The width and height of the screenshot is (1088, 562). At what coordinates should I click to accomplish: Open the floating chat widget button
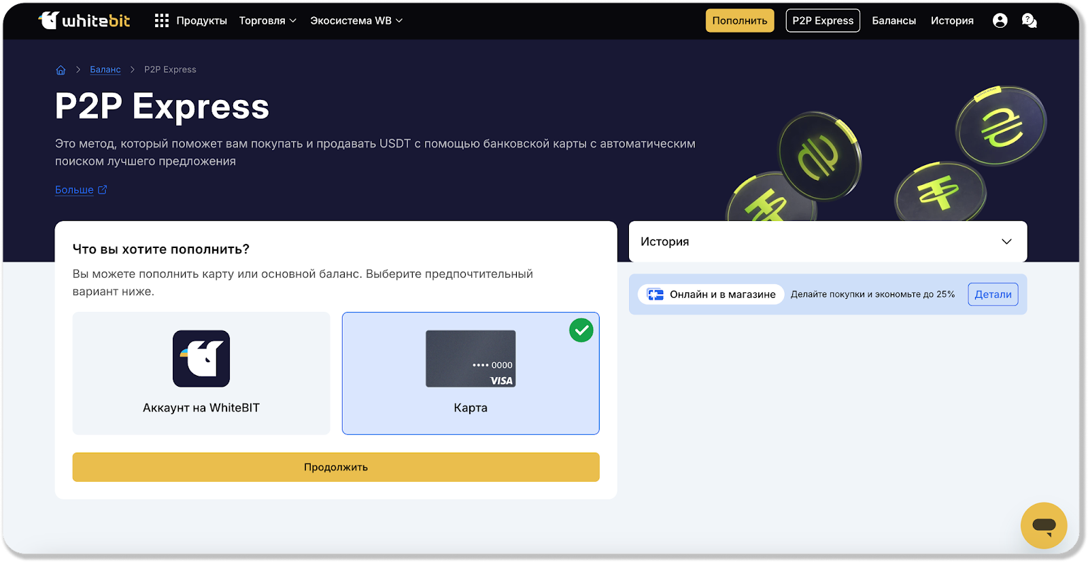pyautogui.click(x=1043, y=525)
